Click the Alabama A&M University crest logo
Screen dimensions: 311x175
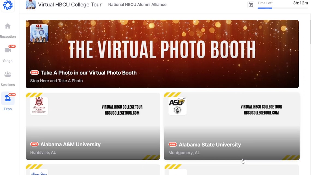pyautogui.click(x=39, y=106)
